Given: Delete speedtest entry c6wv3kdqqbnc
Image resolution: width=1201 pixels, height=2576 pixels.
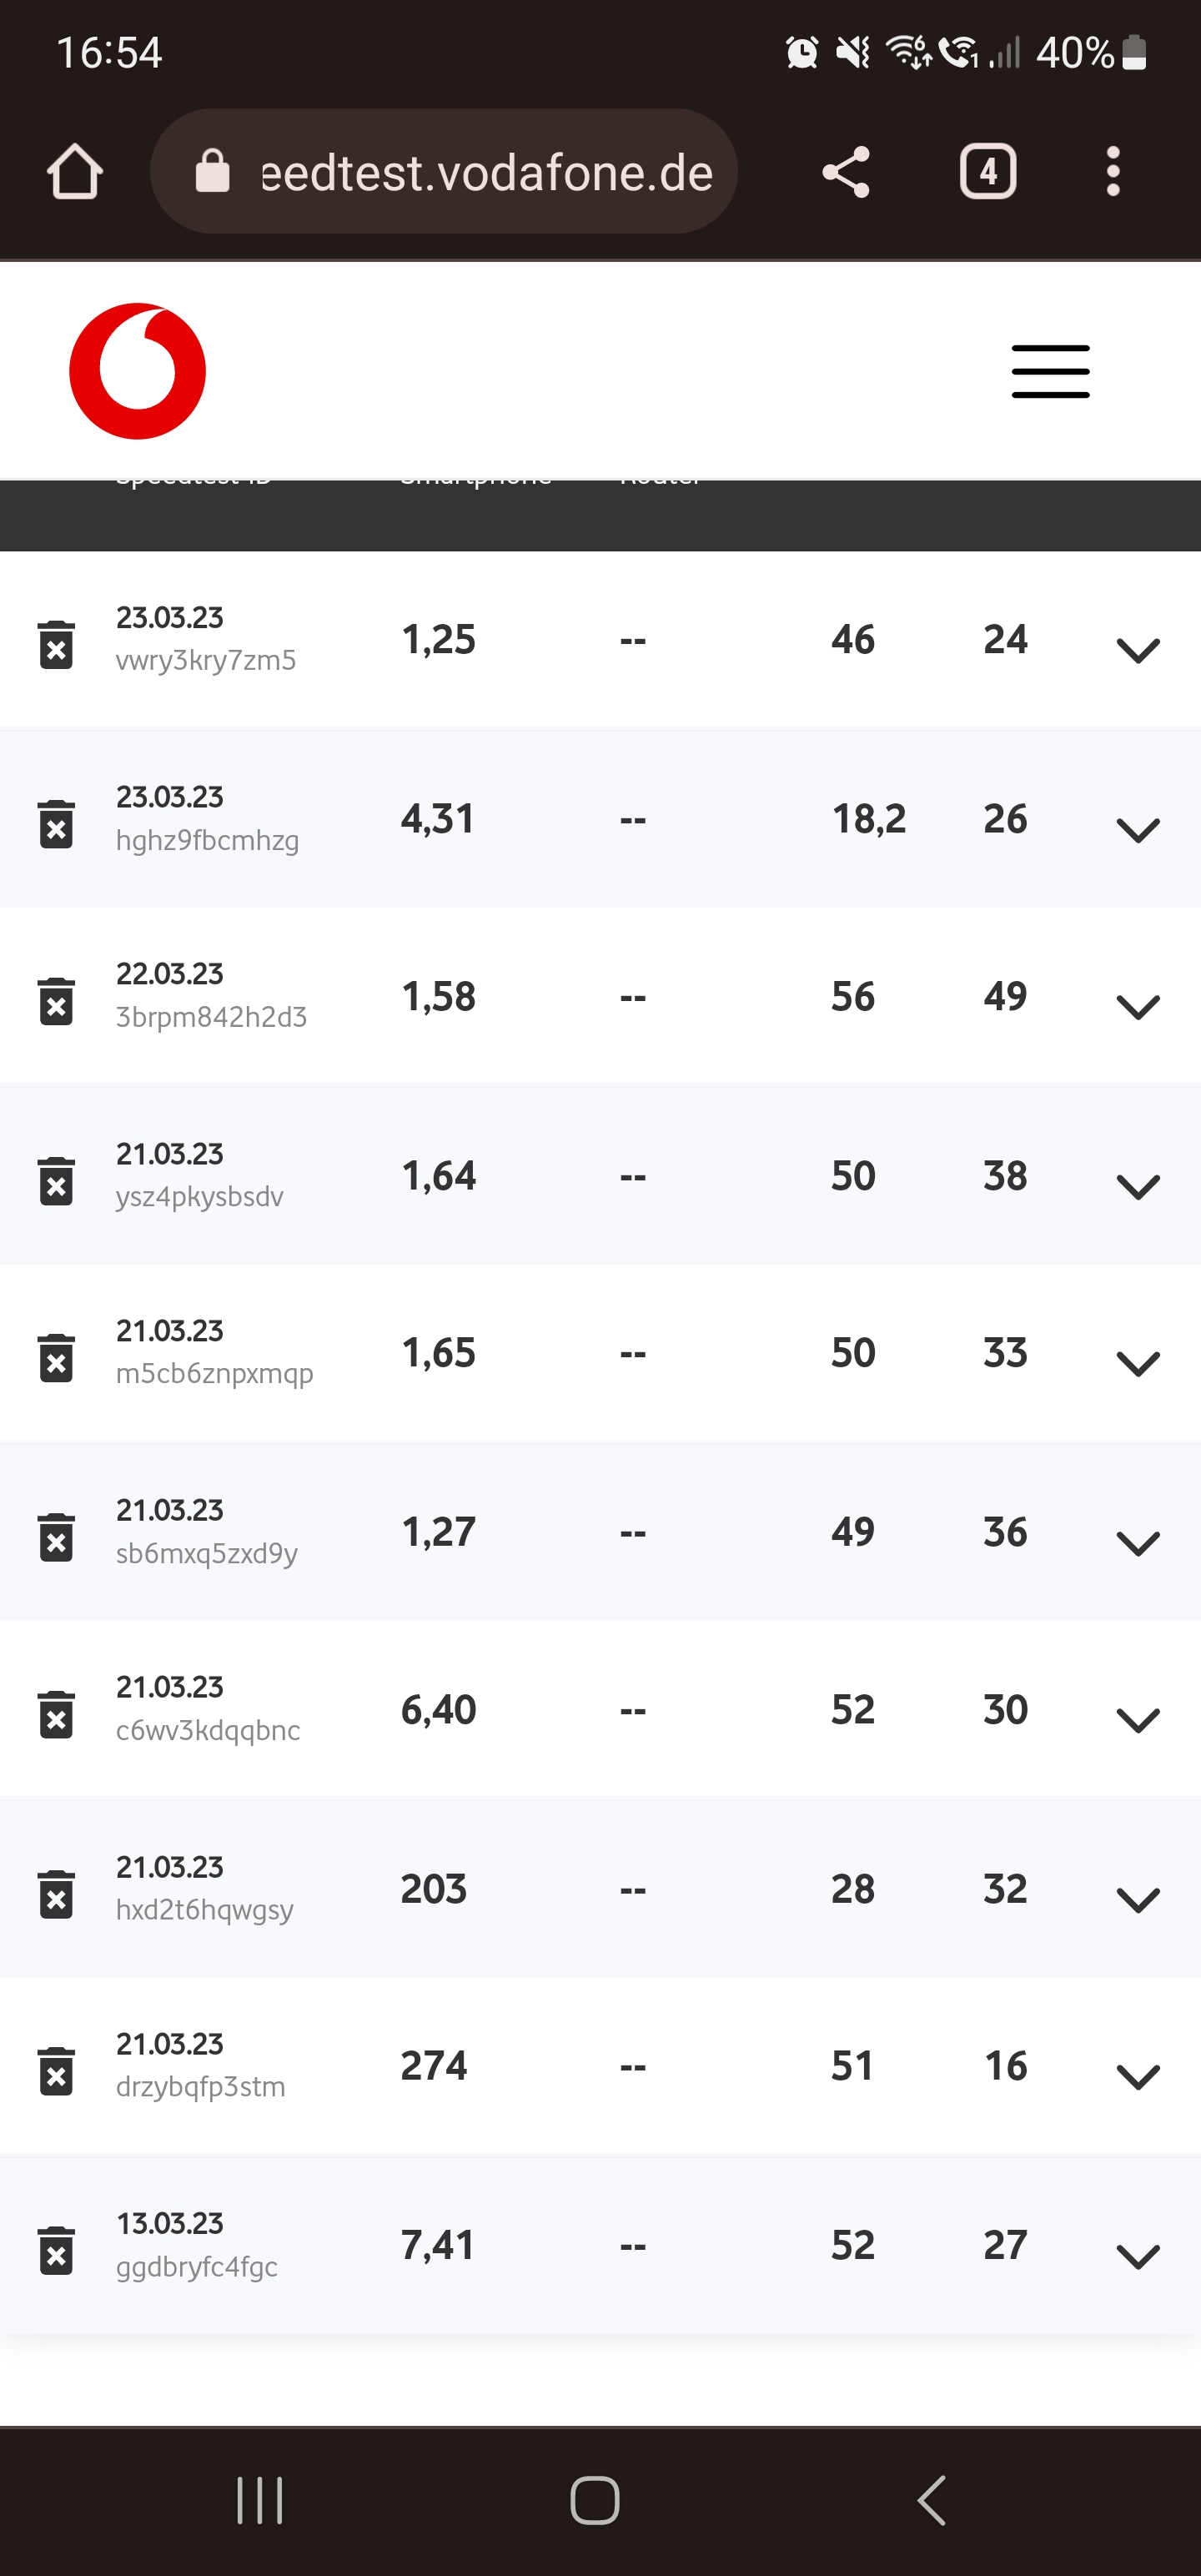Looking at the screenshot, I should click(56, 1714).
